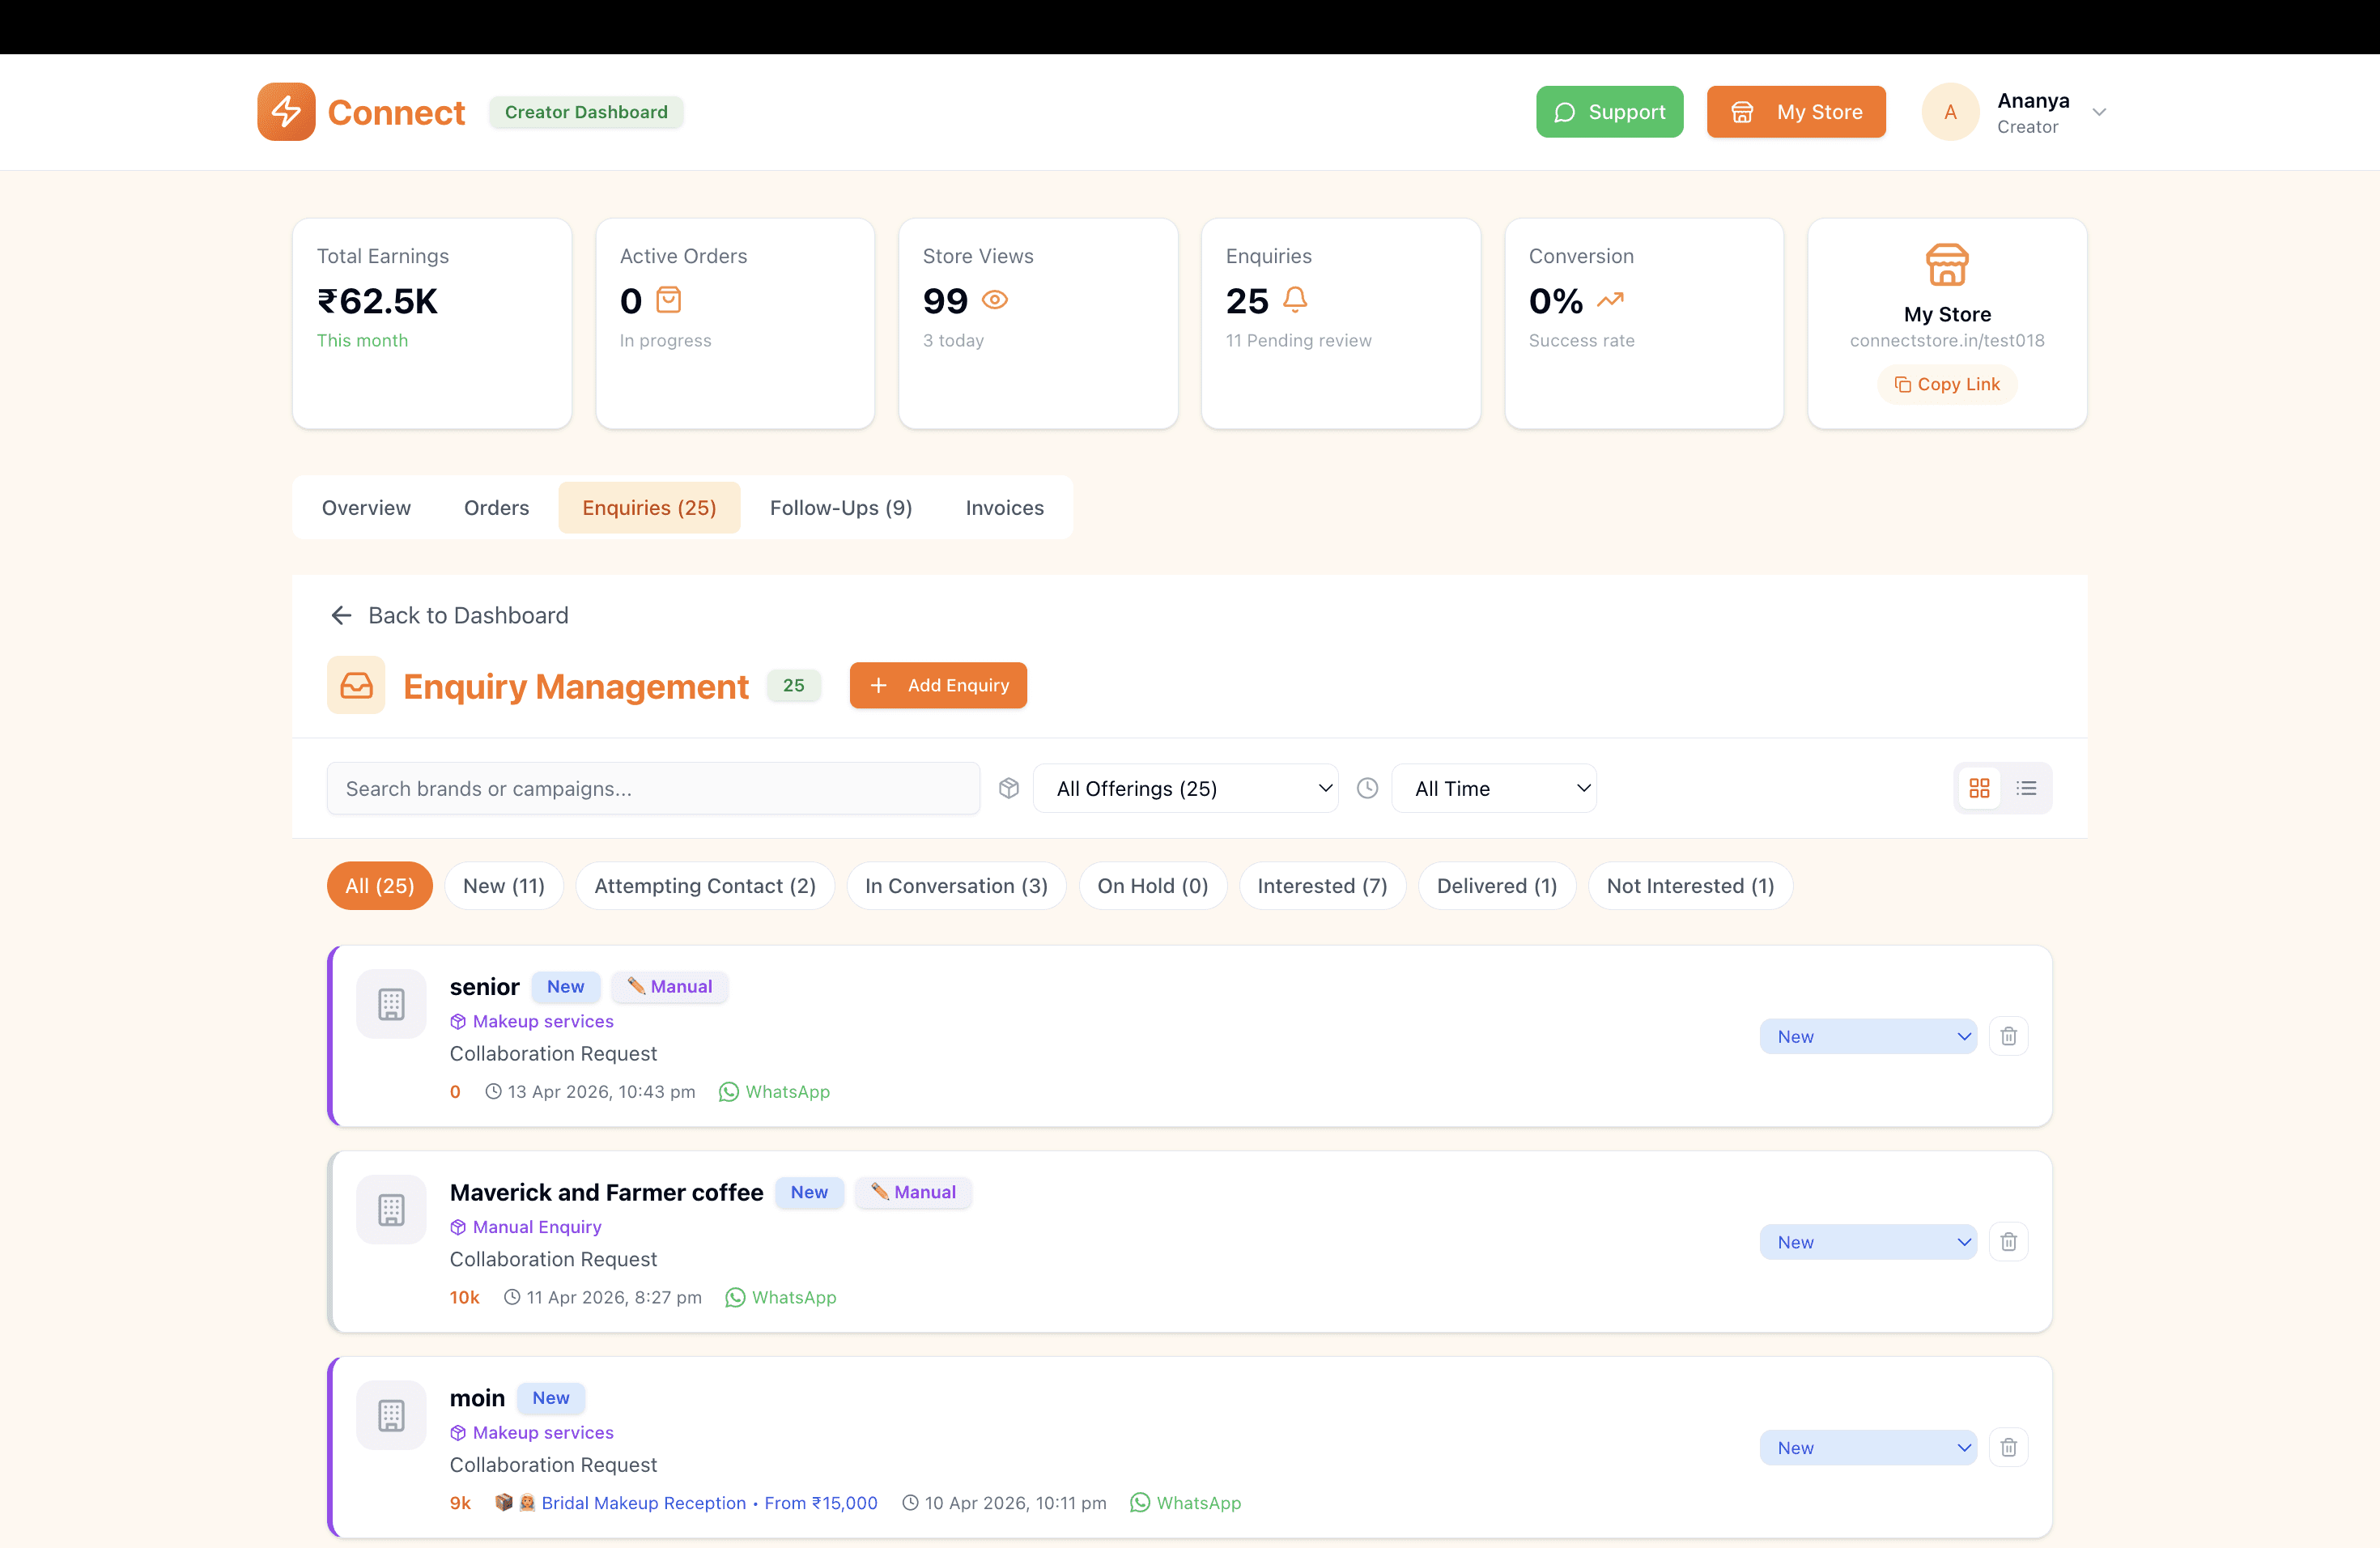Copy the store link
The image size is (2380, 1548).
(1946, 384)
